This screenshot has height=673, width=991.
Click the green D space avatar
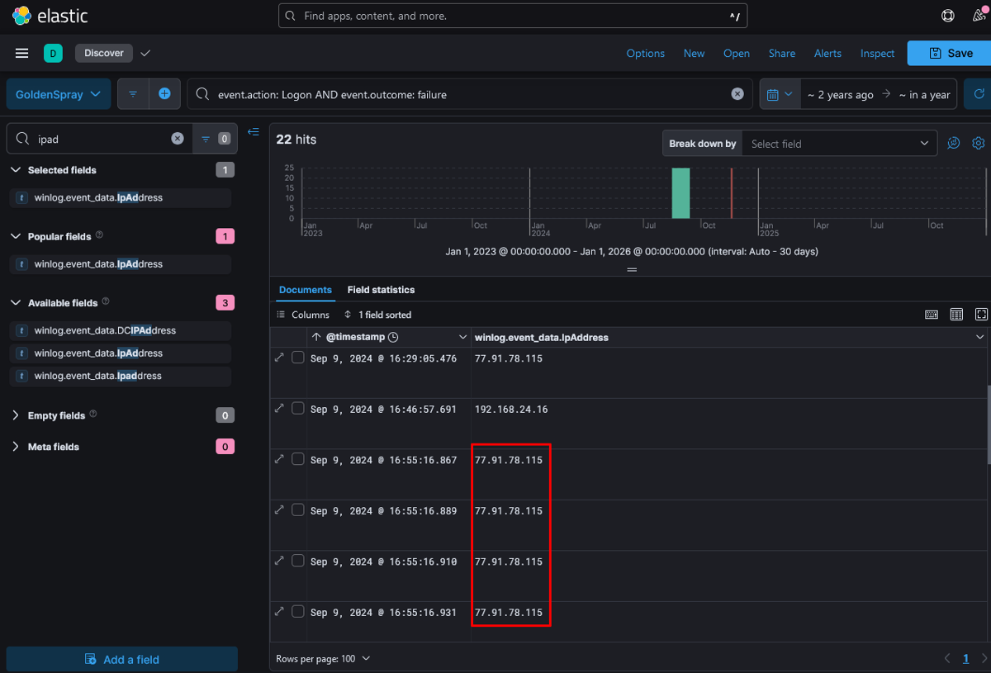[53, 54]
